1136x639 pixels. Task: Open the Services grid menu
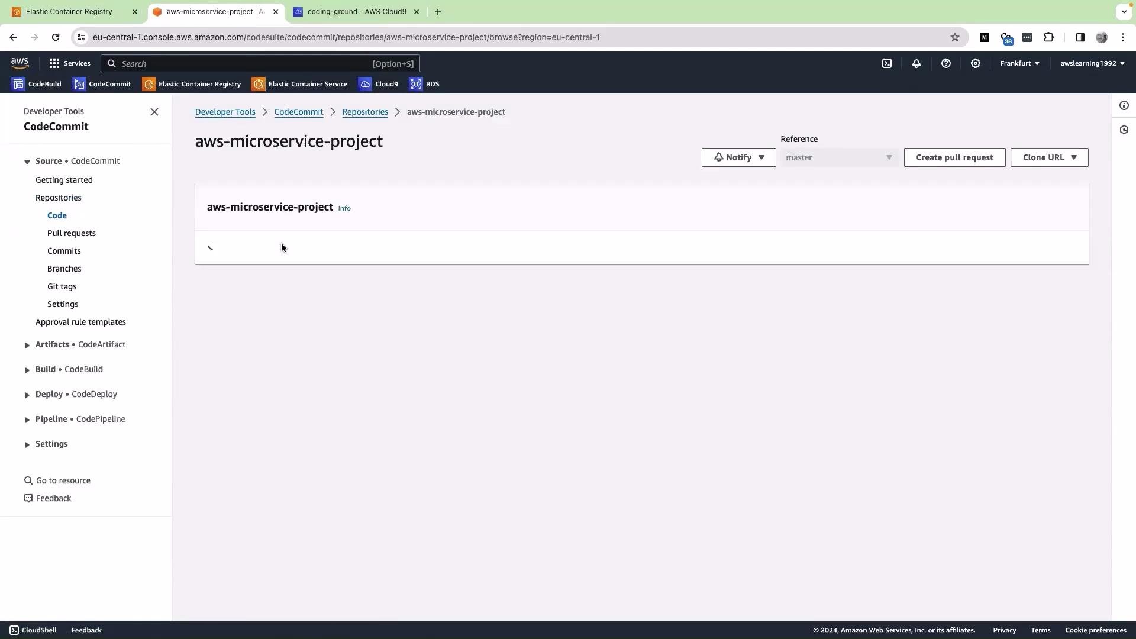pyautogui.click(x=70, y=63)
